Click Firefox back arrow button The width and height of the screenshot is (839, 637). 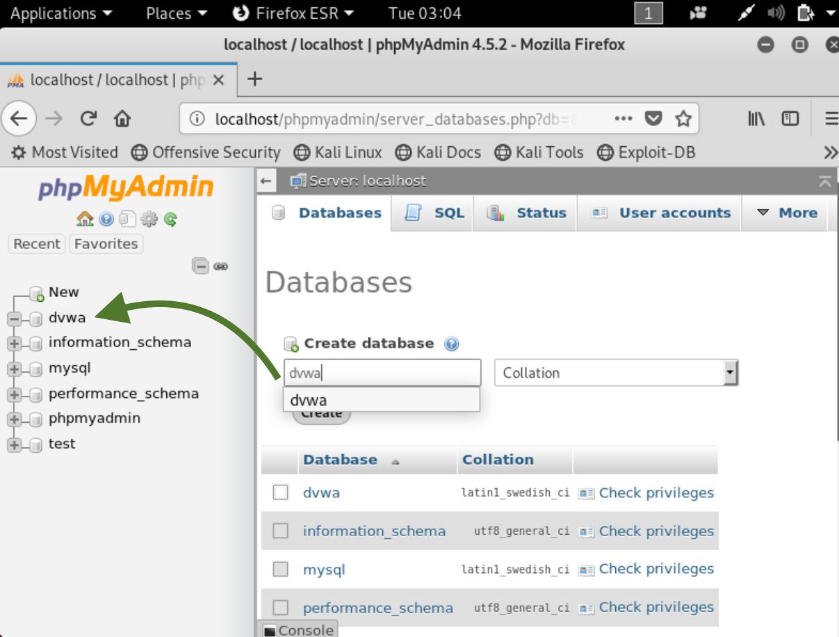tap(19, 119)
